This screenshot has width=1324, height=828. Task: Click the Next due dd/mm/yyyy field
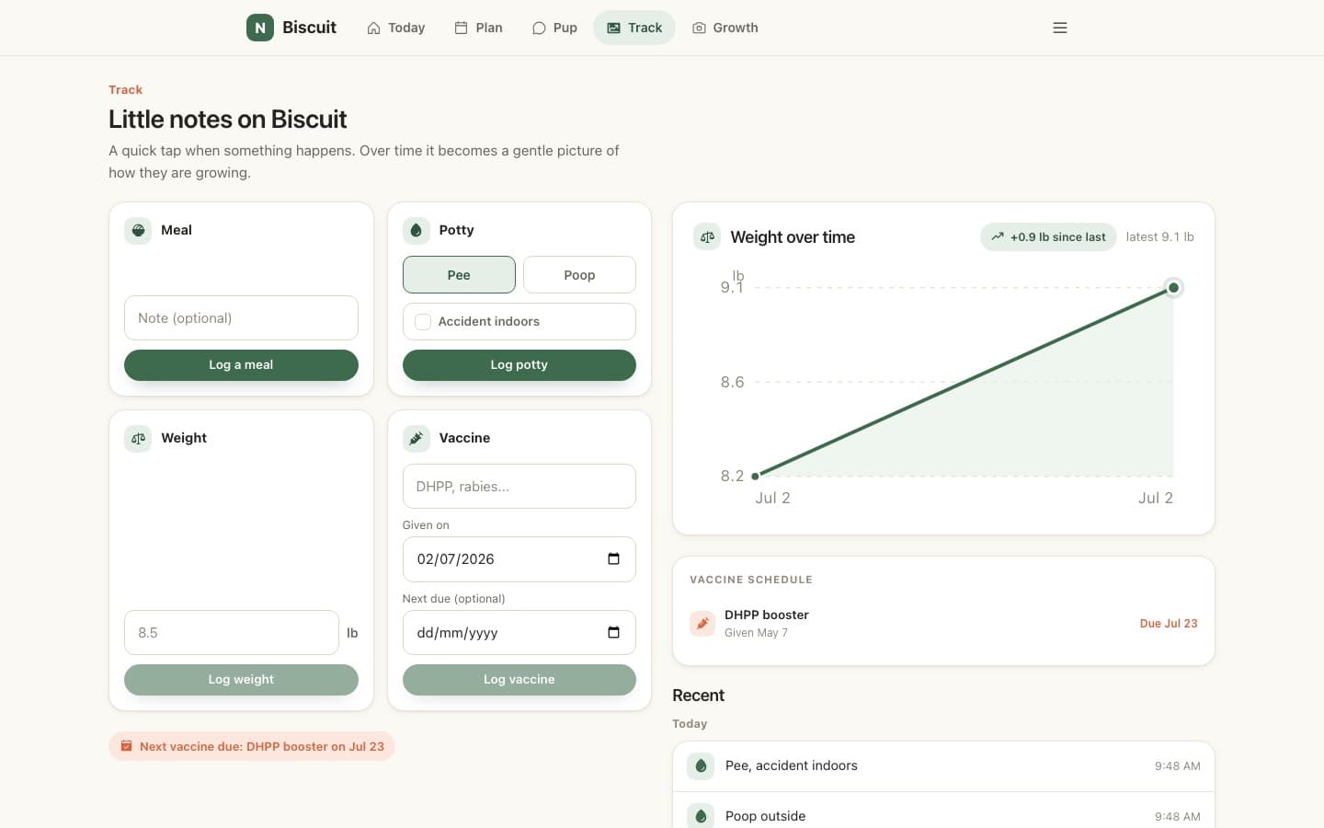click(x=519, y=632)
